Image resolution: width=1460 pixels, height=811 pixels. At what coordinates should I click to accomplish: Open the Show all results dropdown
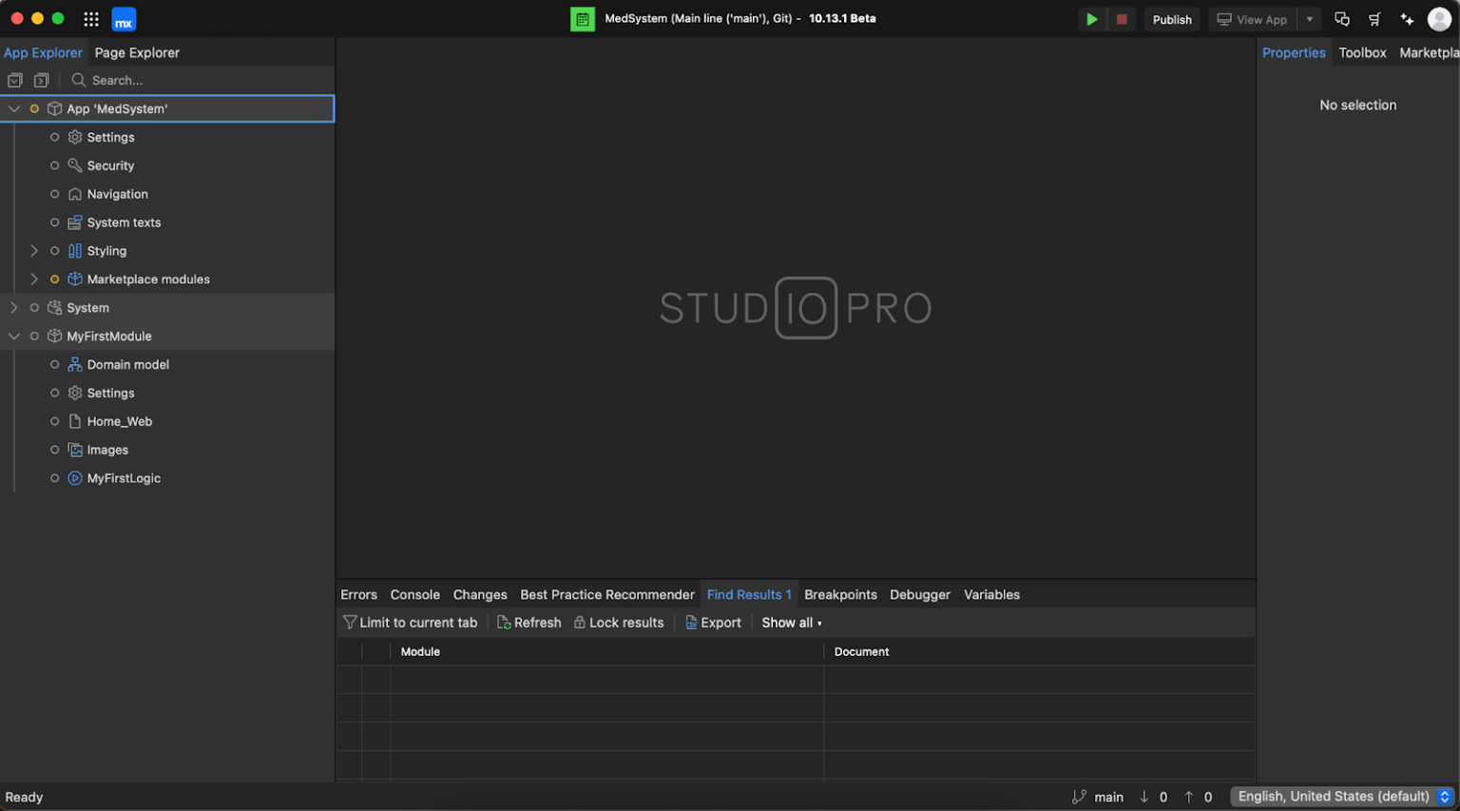791,622
